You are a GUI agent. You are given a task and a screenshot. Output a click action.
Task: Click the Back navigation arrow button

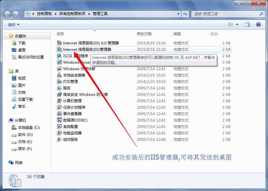[7, 14]
